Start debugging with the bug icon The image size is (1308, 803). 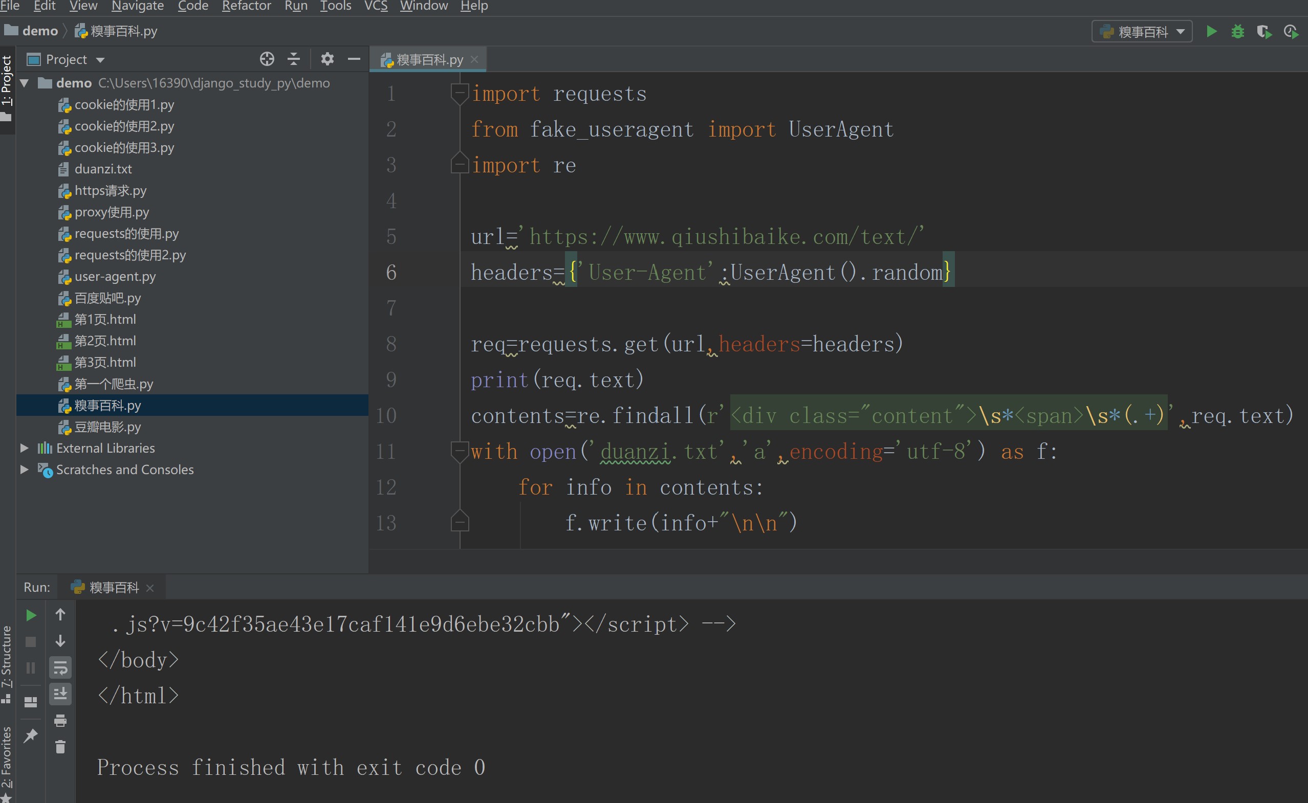coord(1237,31)
